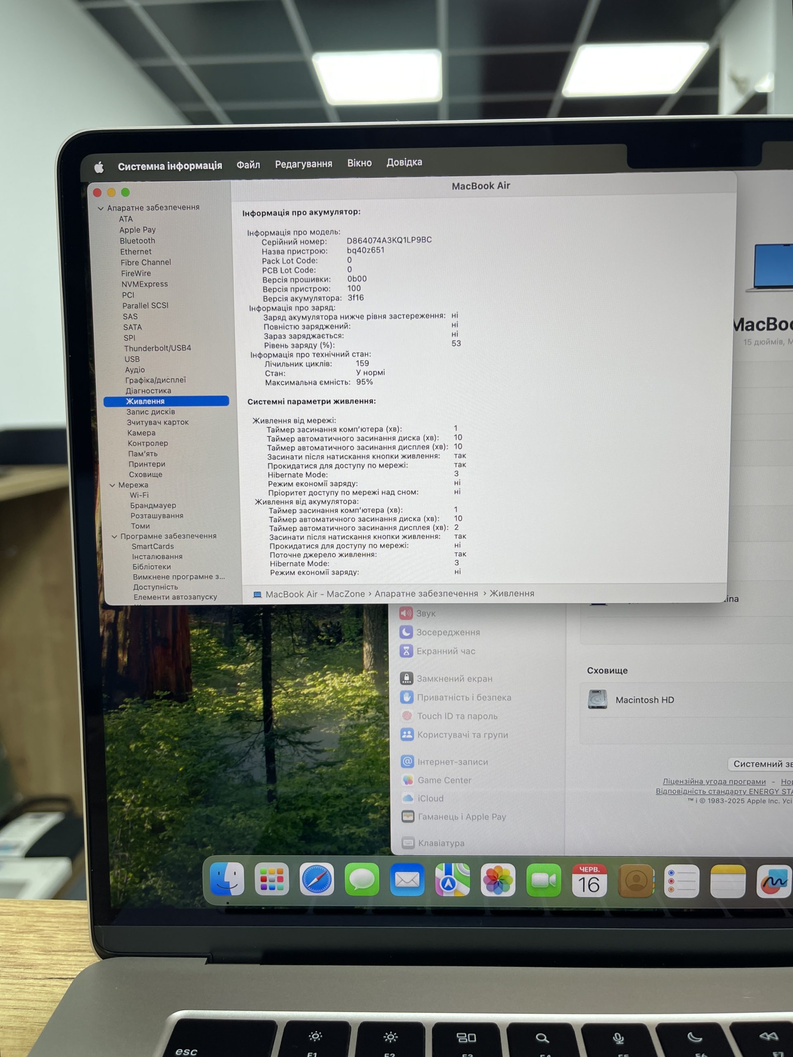This screenshot has height=1057, width=793.
Task: Select Діагностика in the sidebar
Action: coord(148,391)
